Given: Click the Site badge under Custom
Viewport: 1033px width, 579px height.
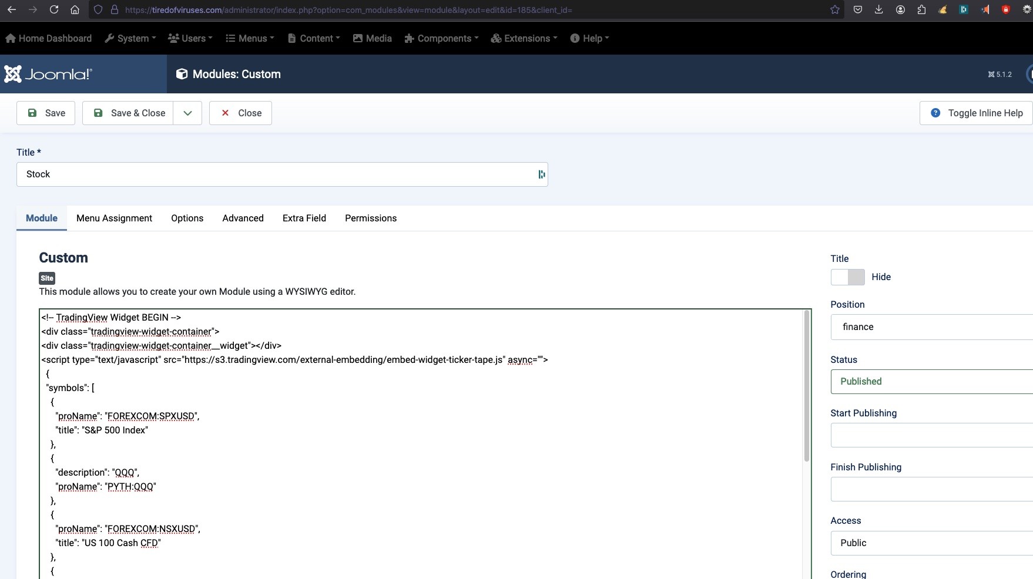Looking at the screenshot, I should 47,278.
